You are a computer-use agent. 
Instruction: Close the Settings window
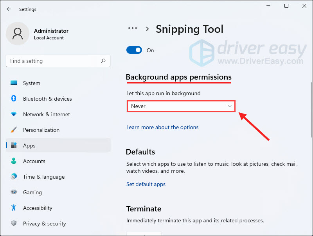304,6
